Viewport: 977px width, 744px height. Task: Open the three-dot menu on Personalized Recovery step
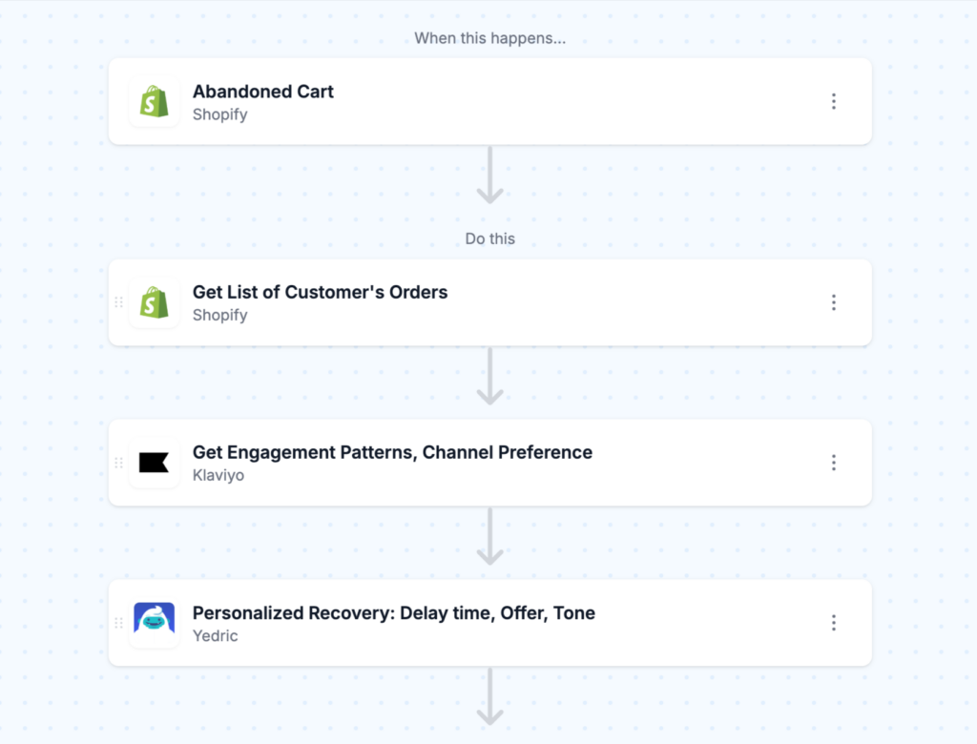point(834,622)
